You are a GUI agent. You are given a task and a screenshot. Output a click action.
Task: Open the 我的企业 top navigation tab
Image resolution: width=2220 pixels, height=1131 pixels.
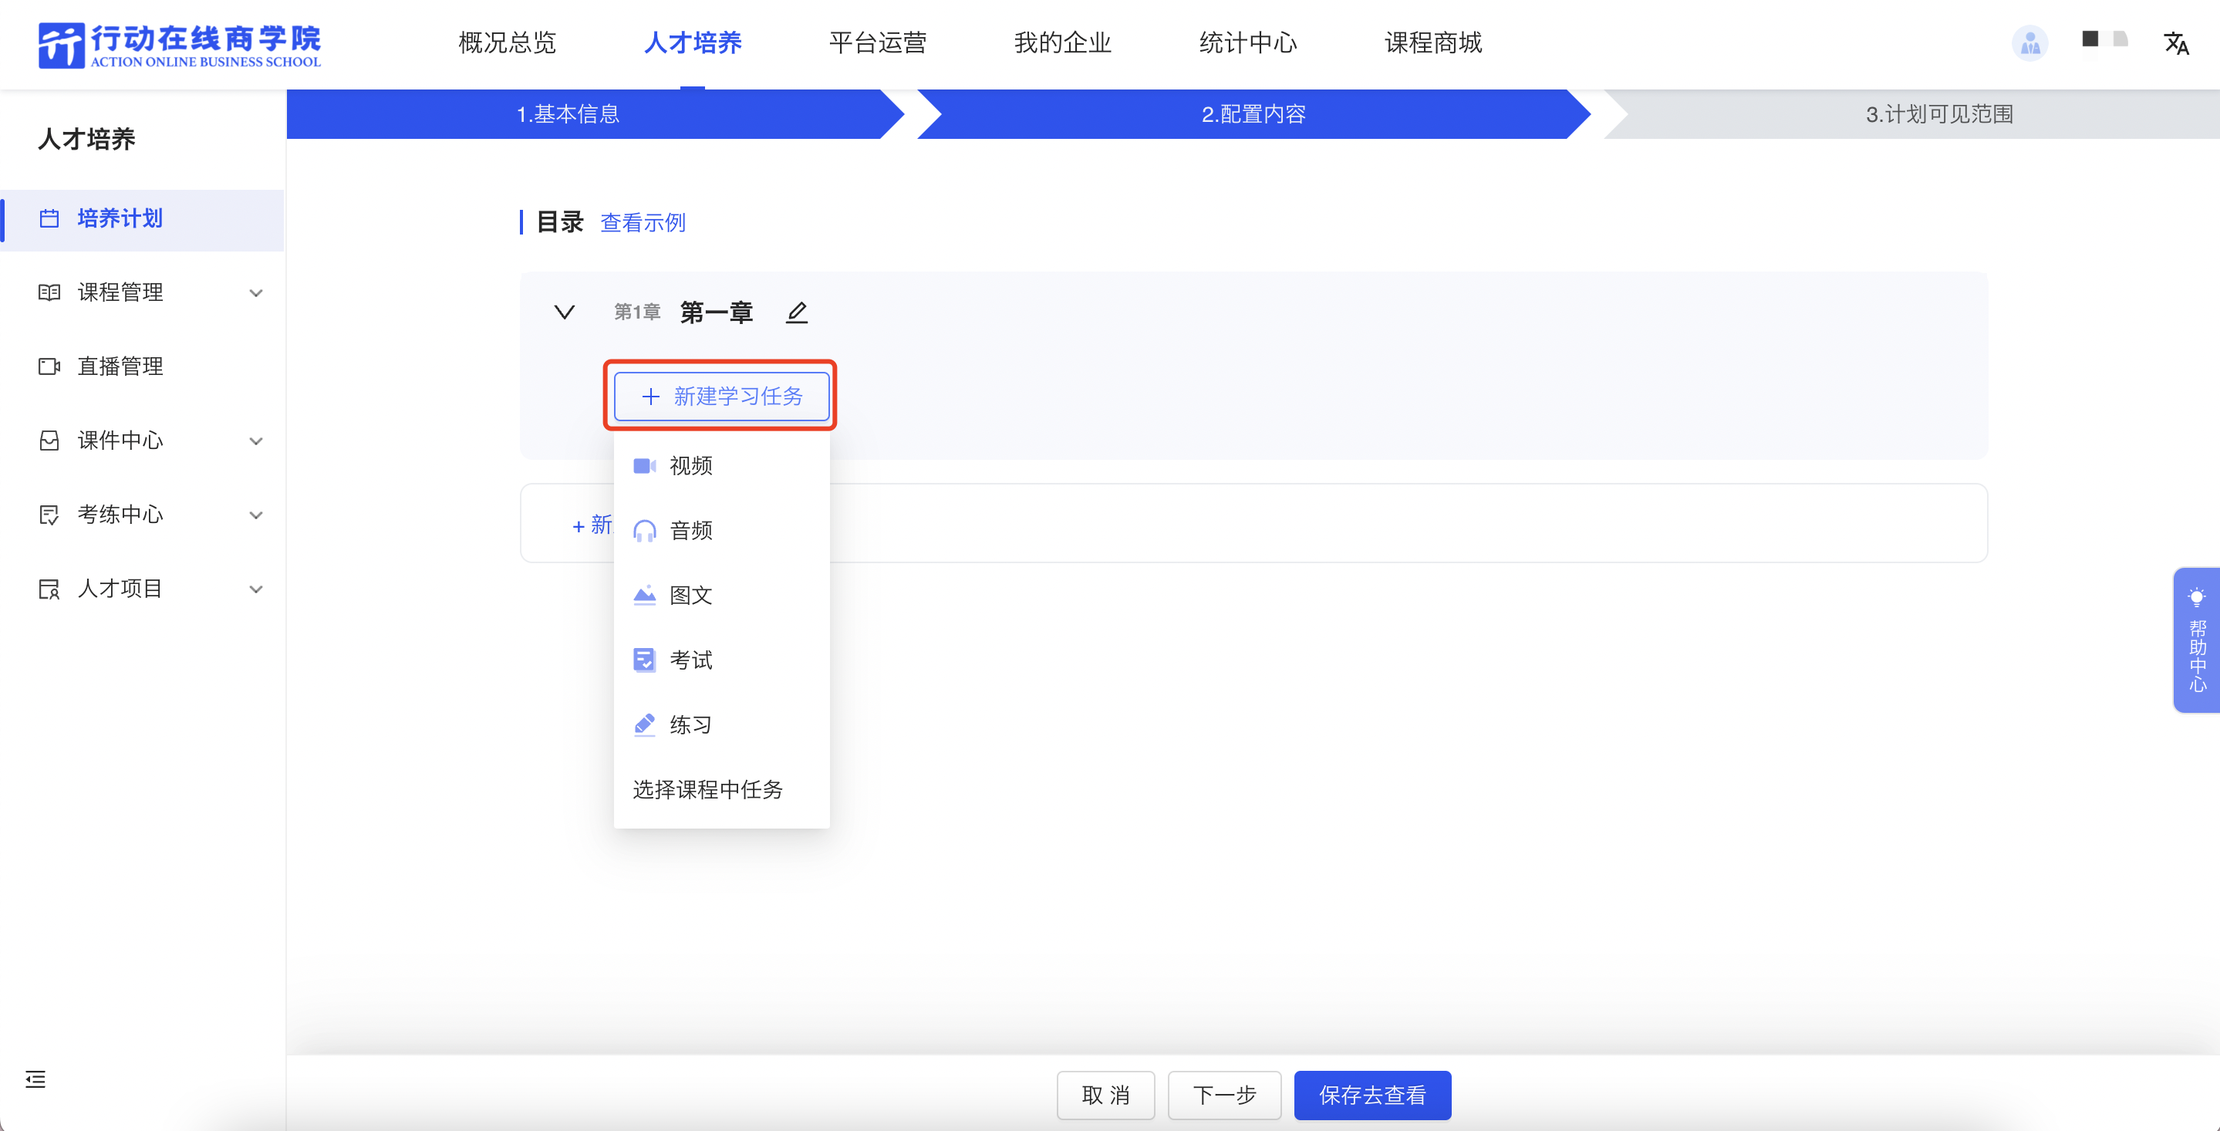click(1063, 43)
